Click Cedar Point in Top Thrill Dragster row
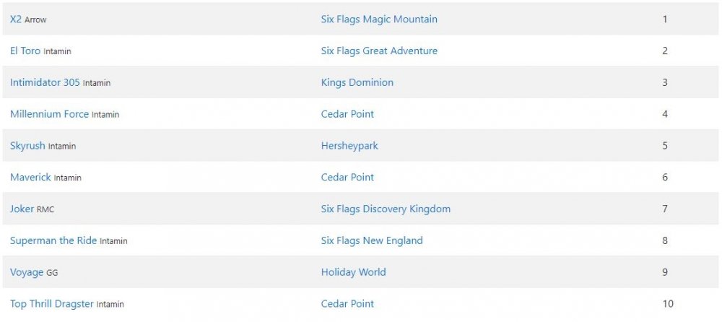 tap(347, 304)
